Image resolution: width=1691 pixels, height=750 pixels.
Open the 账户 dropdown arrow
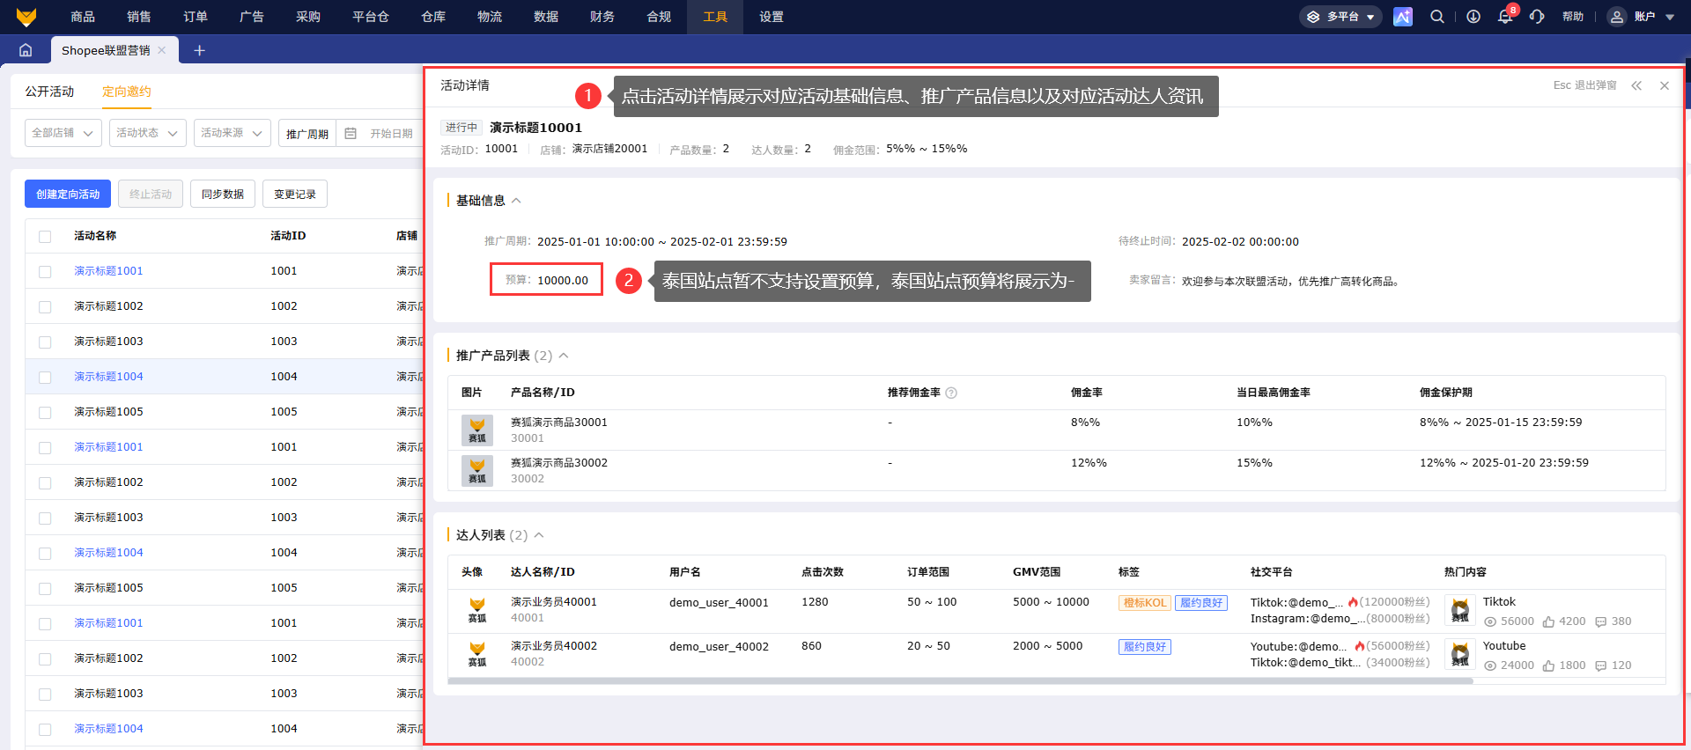tap(1670, 17)
